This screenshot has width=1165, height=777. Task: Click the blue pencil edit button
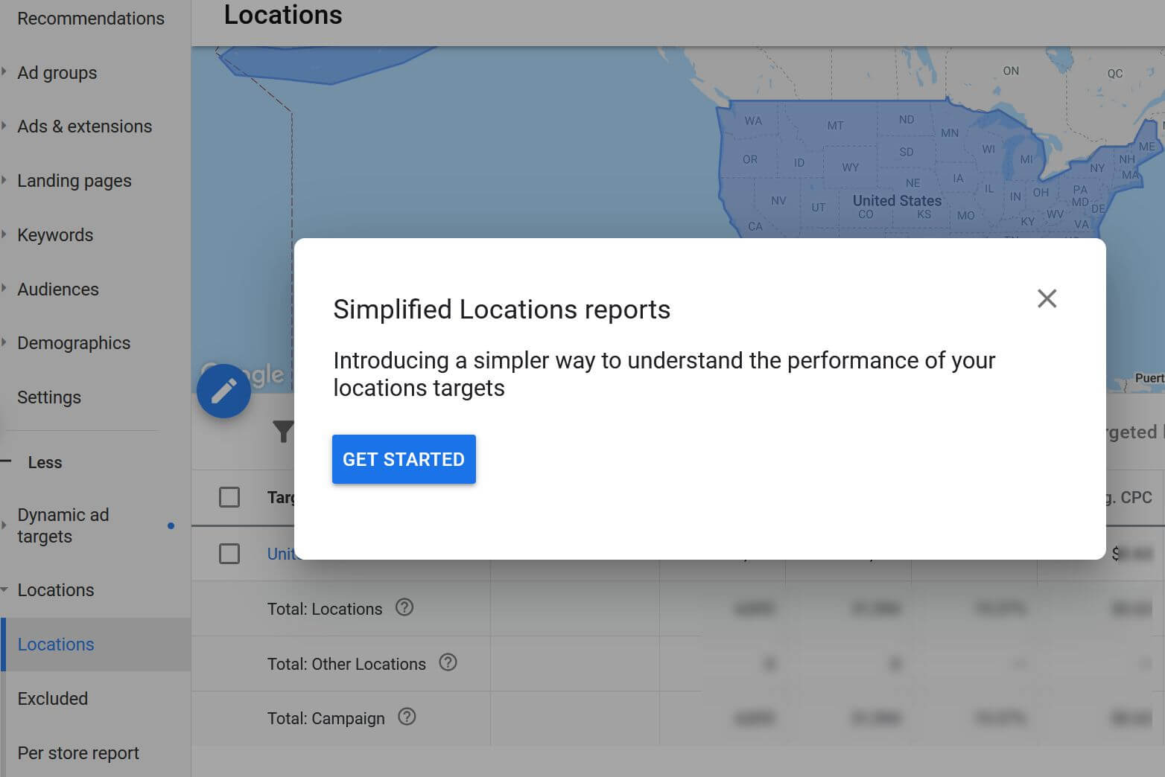[x=223, y=391]
